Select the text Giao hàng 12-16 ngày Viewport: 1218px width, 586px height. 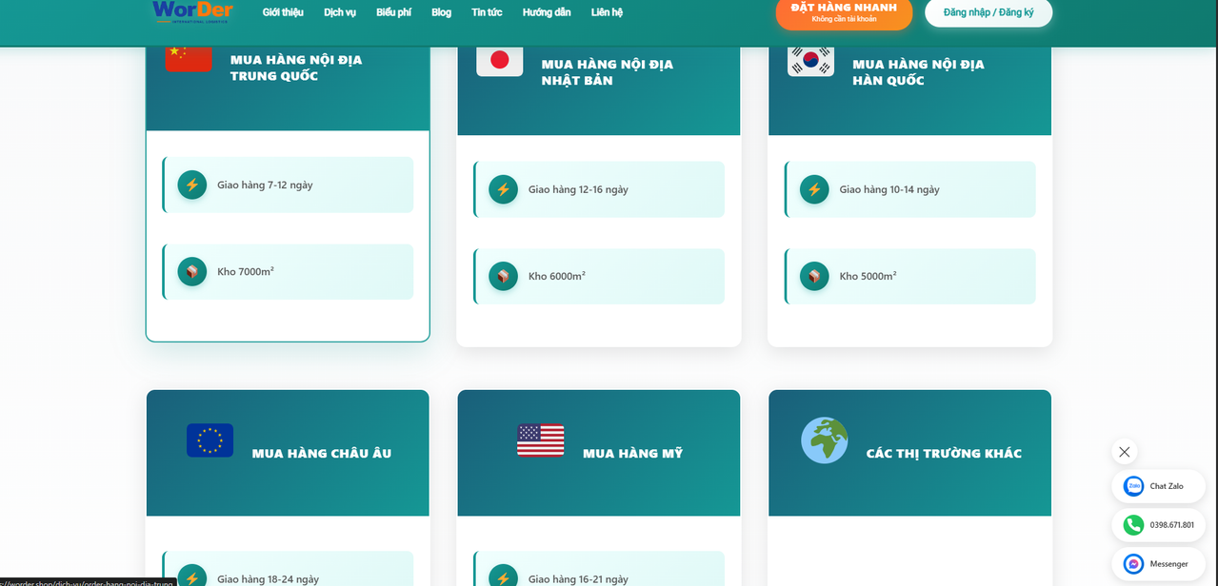point(578,190)
